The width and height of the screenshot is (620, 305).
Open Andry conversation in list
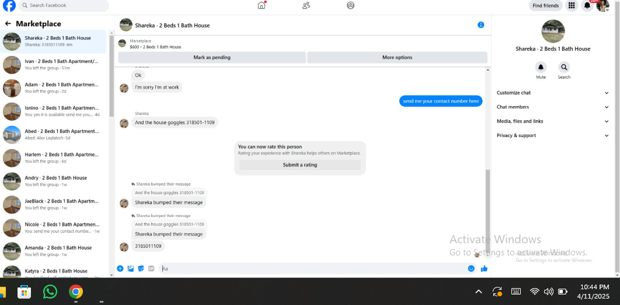[53, 181]
